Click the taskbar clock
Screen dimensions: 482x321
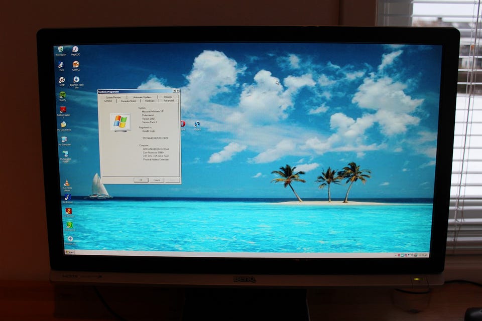(x=423, y=255)
